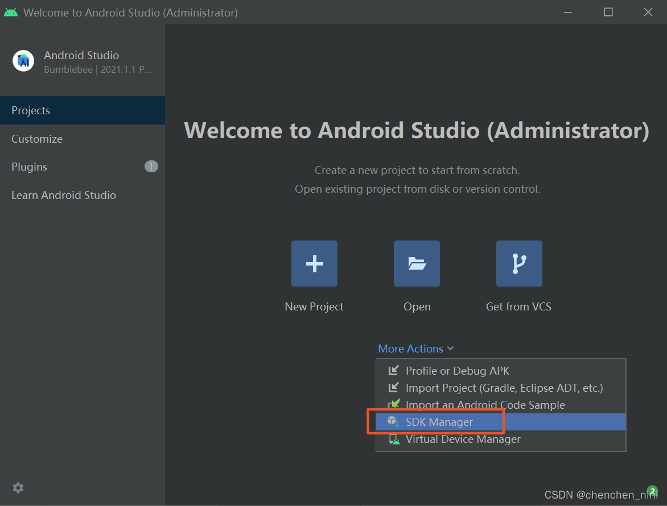The width and height of the screenshot is (667, 506).
Task: Click the Open folder icon
Action: (x=417, y=263)
